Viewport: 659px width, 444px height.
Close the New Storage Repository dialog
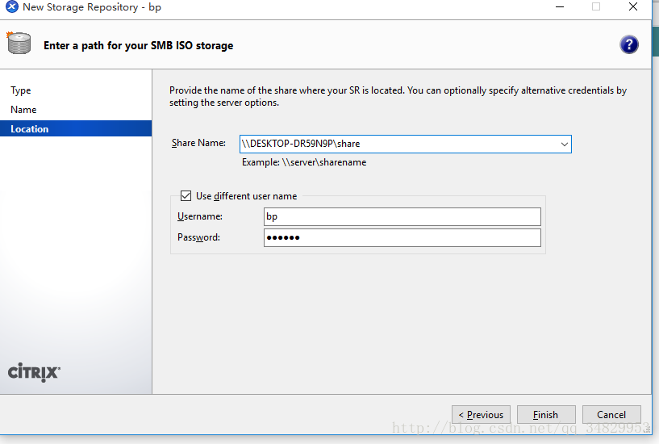633,7
